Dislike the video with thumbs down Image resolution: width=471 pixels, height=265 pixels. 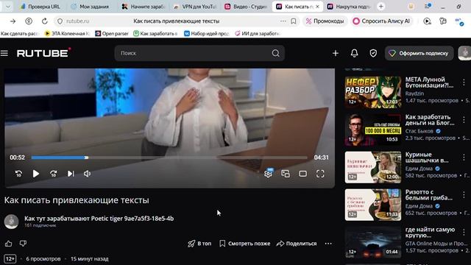pos(23,244)
